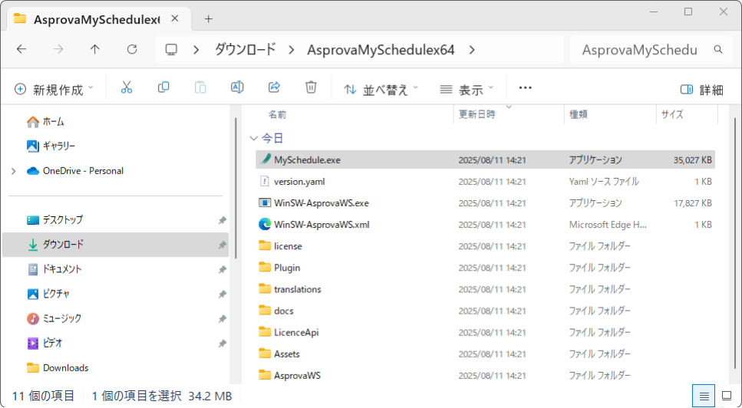Click the 35,027 KB size cell
Screen dimensions: 742x408
(x=693, y=160)
